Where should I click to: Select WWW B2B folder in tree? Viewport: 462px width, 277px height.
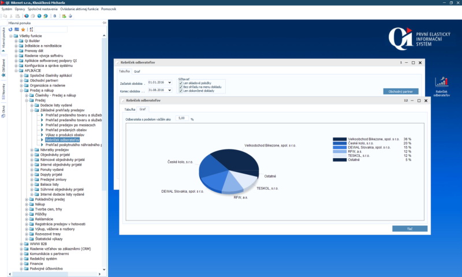38,244
